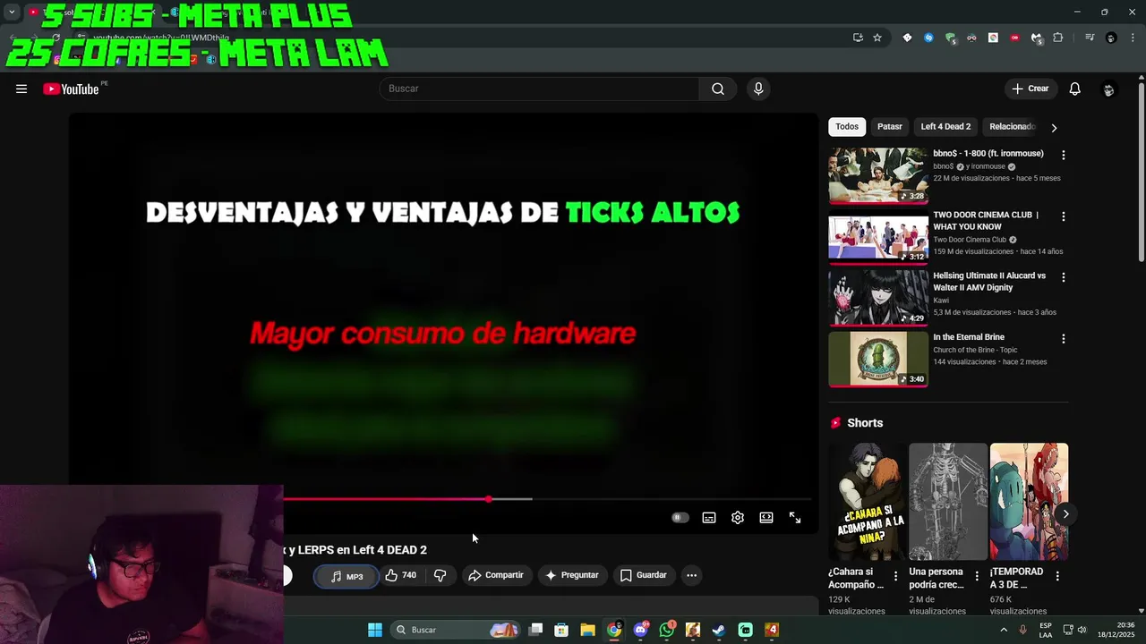This screenshot has height=644, width=1146.
Task: Install app icon in the address bar
Action: click(x=858, y=38)
